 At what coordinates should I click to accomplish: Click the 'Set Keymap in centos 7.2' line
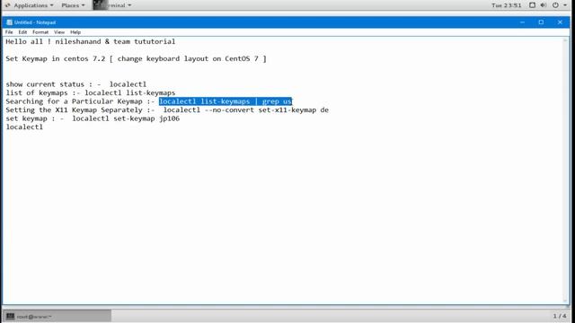point(136,58)
